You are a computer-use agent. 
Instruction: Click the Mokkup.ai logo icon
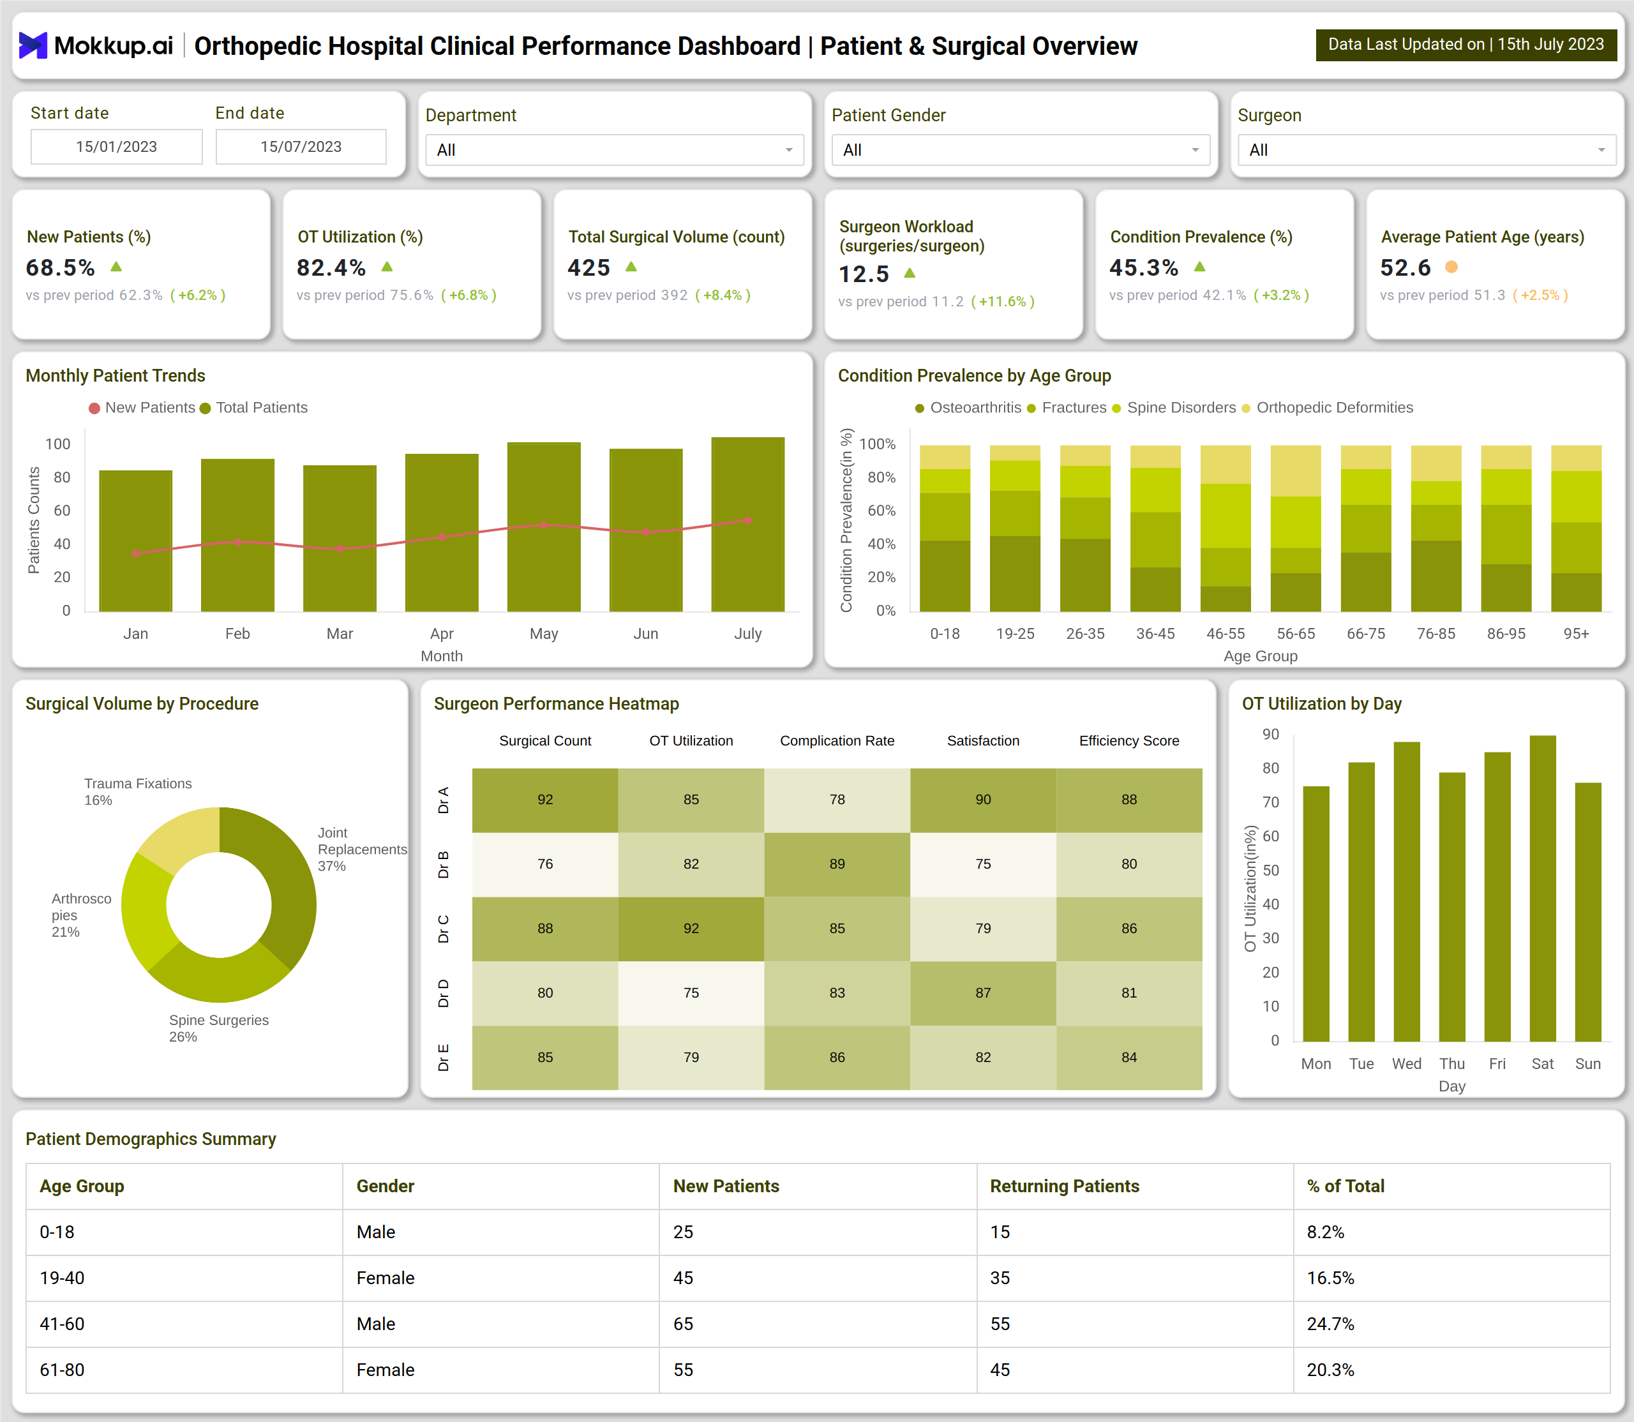coord(33,45)
